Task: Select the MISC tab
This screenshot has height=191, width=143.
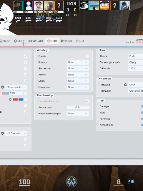Action: (x=52, y=41)
